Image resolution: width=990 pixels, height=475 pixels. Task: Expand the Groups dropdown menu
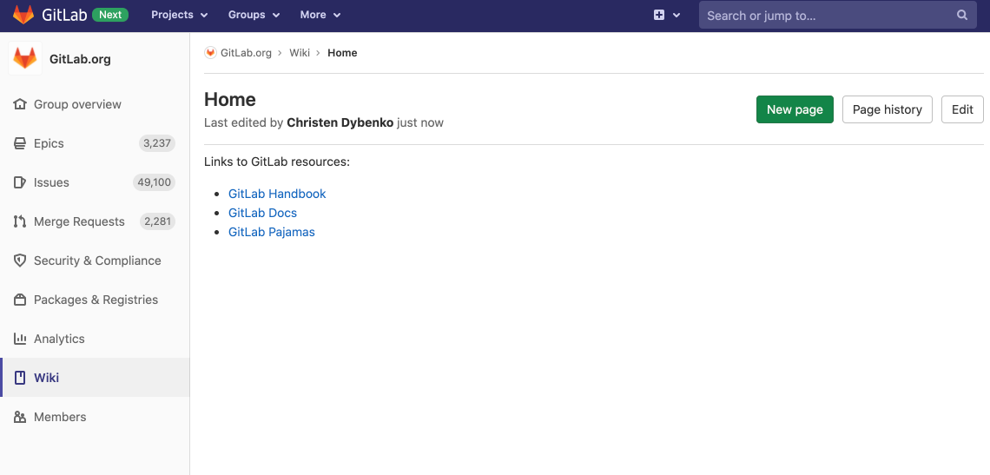click(x=254, y=15)
